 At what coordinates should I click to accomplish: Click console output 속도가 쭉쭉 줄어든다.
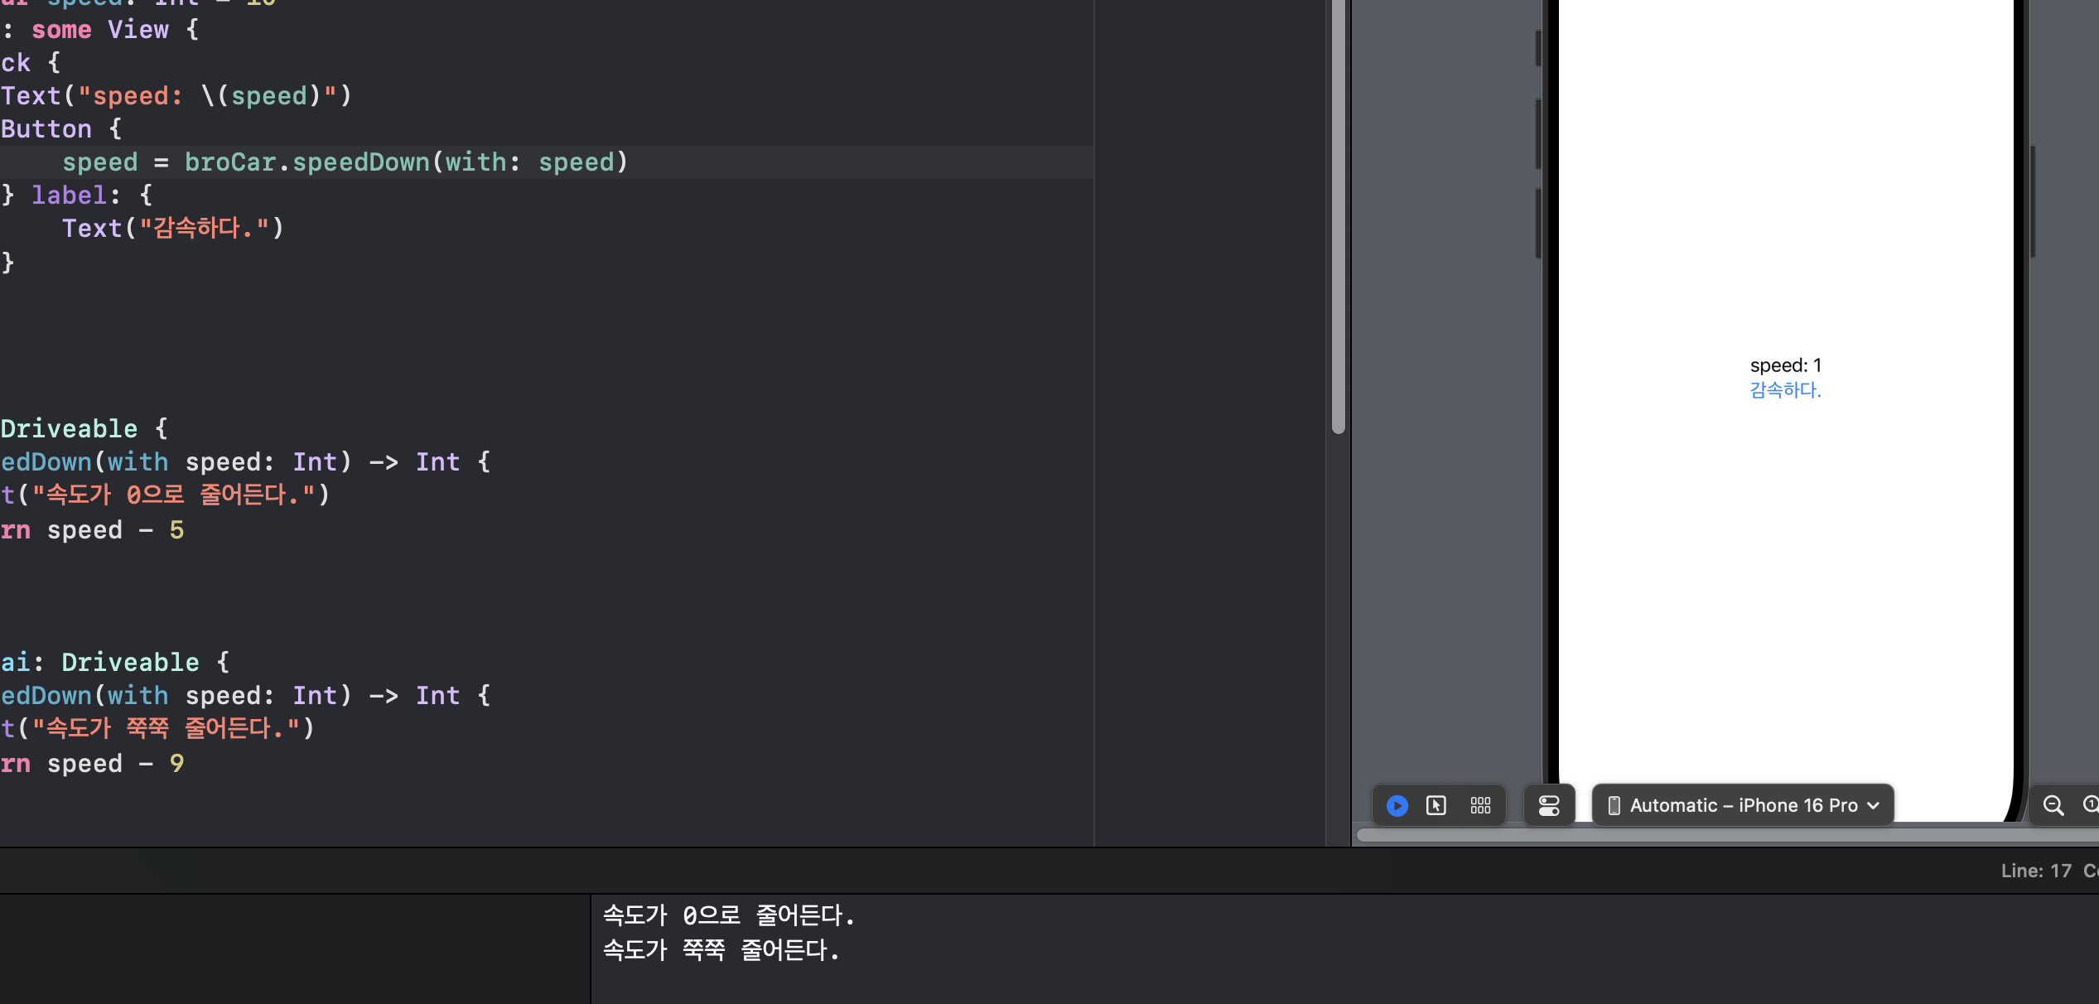coord(721,950)
